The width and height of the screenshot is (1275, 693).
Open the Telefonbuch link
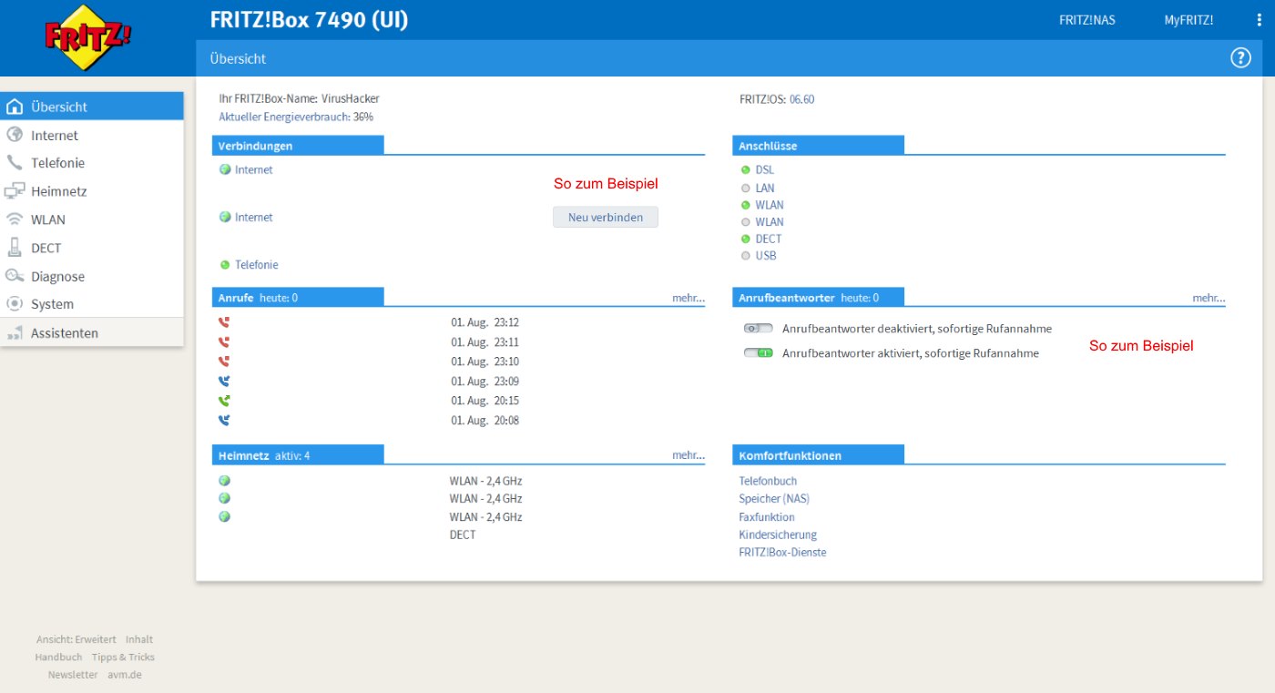click(768, 481)
